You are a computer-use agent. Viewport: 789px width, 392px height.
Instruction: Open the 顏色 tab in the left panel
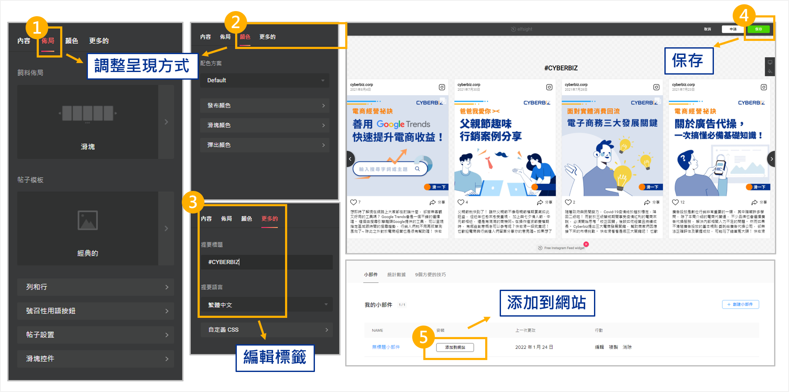[x=72, y=40]
